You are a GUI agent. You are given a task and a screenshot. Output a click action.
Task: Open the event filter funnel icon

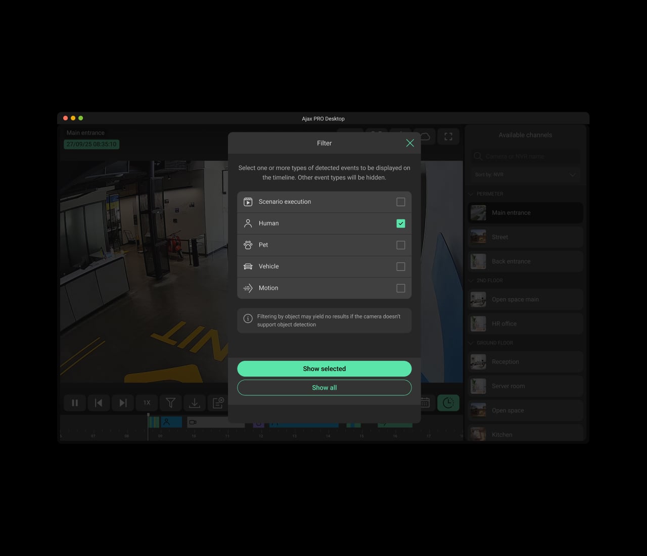coord(171,403)
